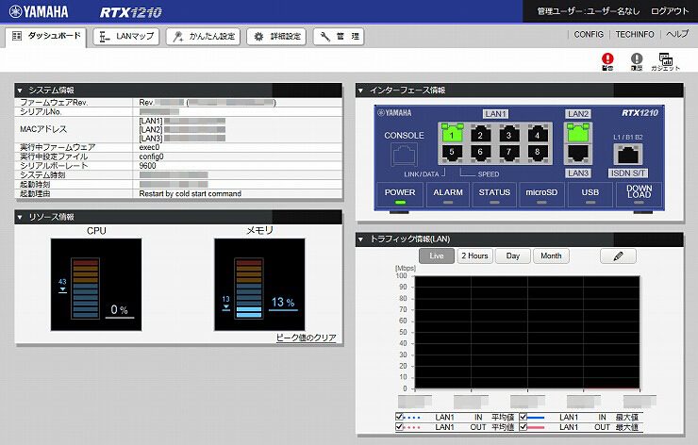
Task: Switch to the LANマップ tab
Action: (x=126, y=37)
